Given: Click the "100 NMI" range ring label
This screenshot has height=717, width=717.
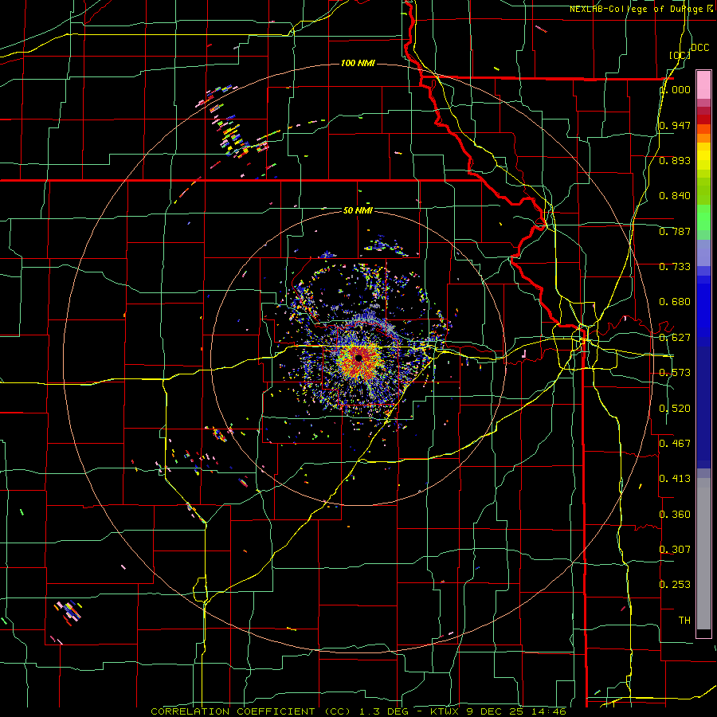Looking at the screenshot, I should click(358, 63).
